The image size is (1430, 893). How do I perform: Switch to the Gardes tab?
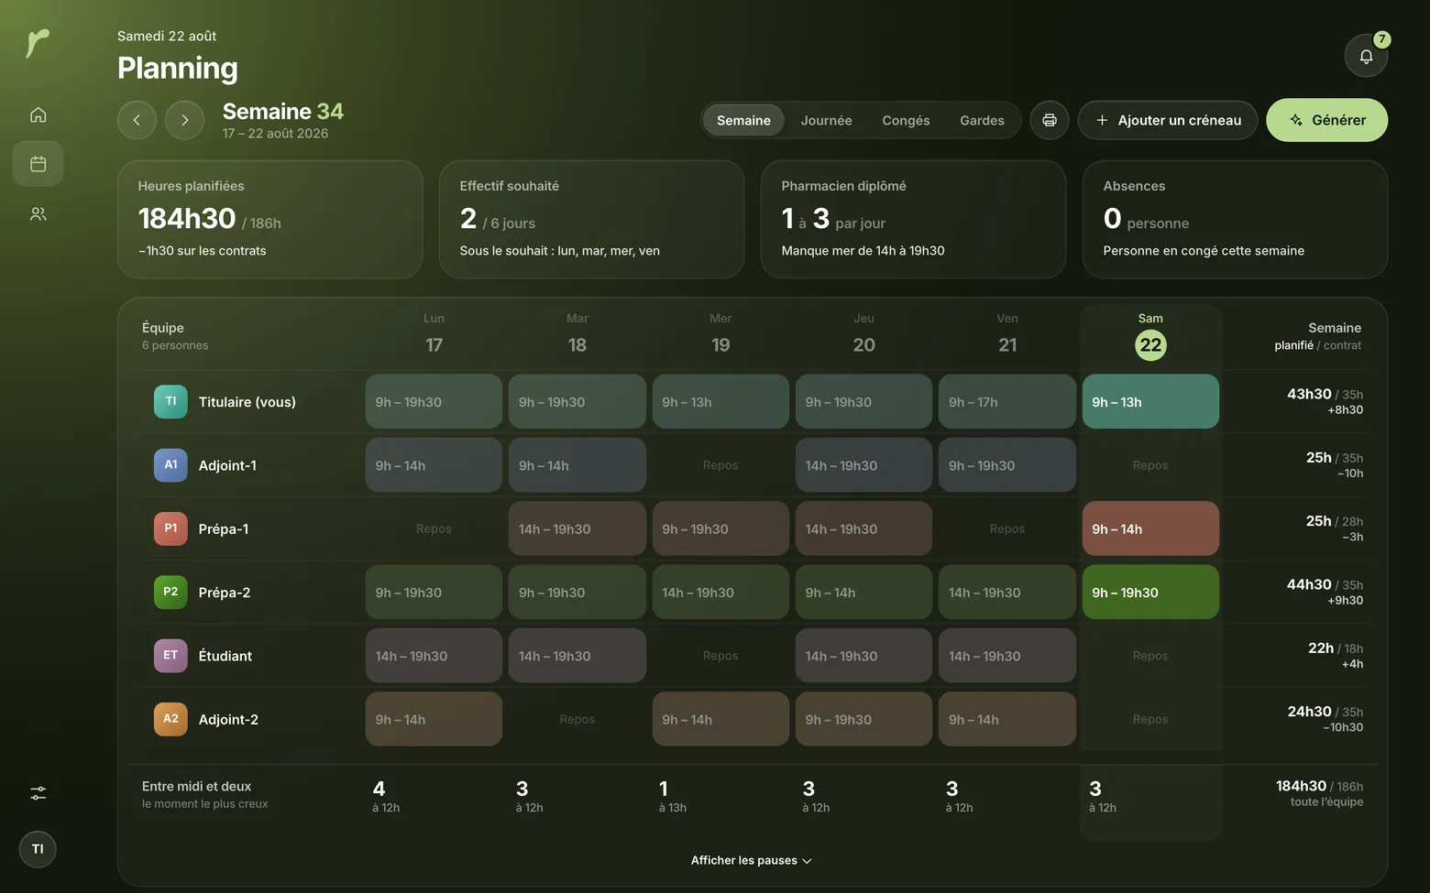982,120
